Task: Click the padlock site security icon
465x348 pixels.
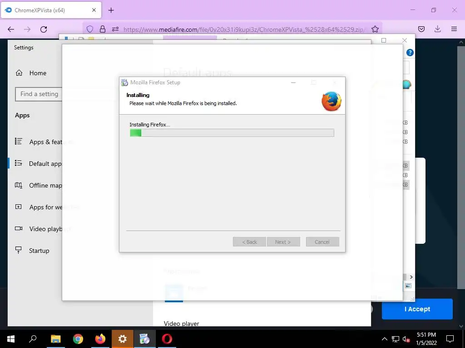Action: (x=103, y=29)
